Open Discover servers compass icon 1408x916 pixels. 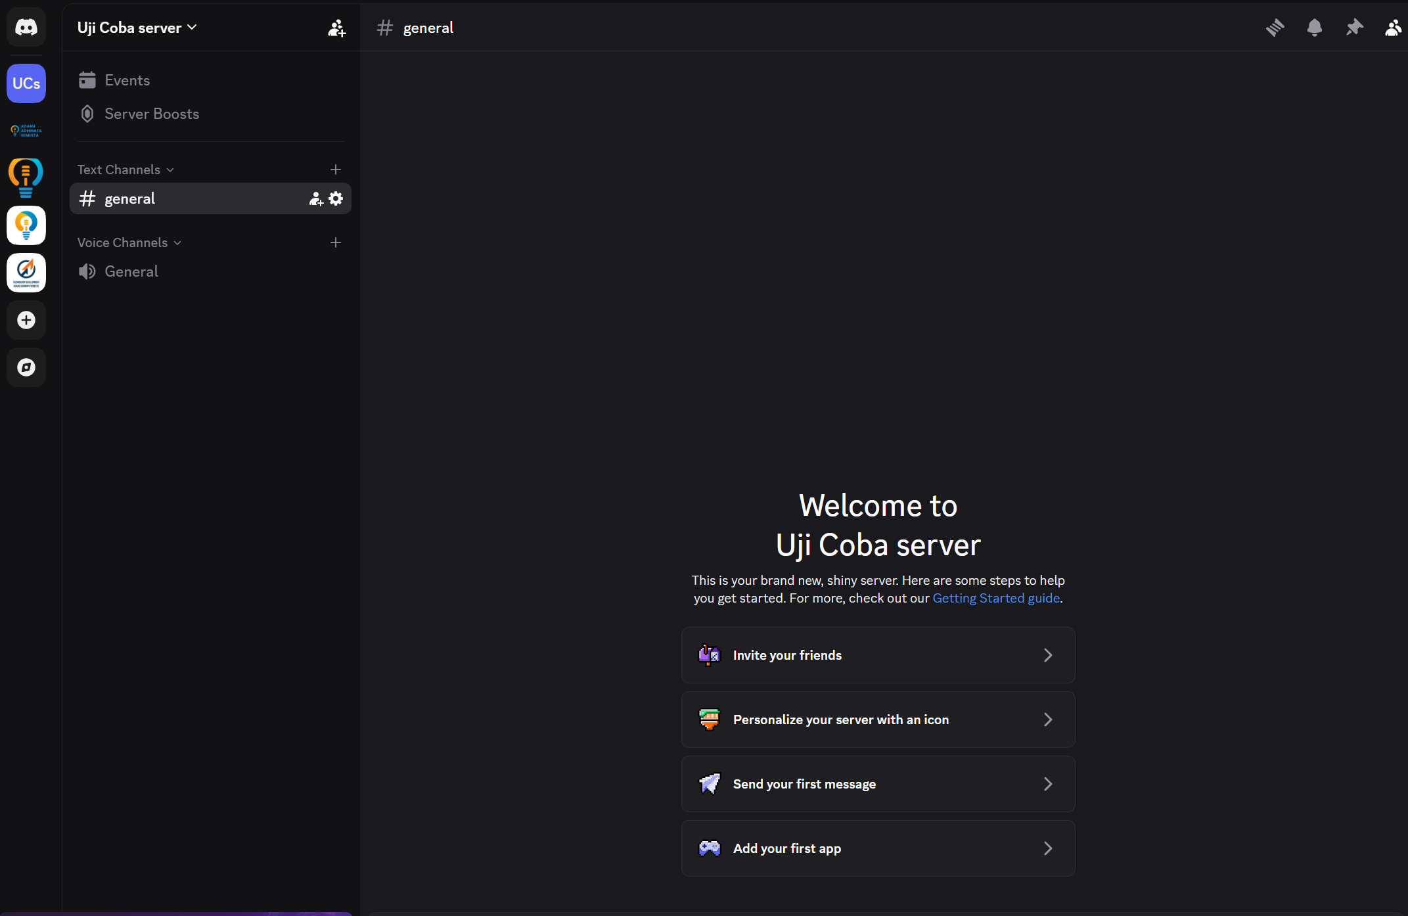pos(26,367)
